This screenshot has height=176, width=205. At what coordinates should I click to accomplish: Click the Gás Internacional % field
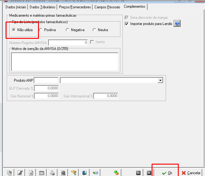(x=106, y=96)
